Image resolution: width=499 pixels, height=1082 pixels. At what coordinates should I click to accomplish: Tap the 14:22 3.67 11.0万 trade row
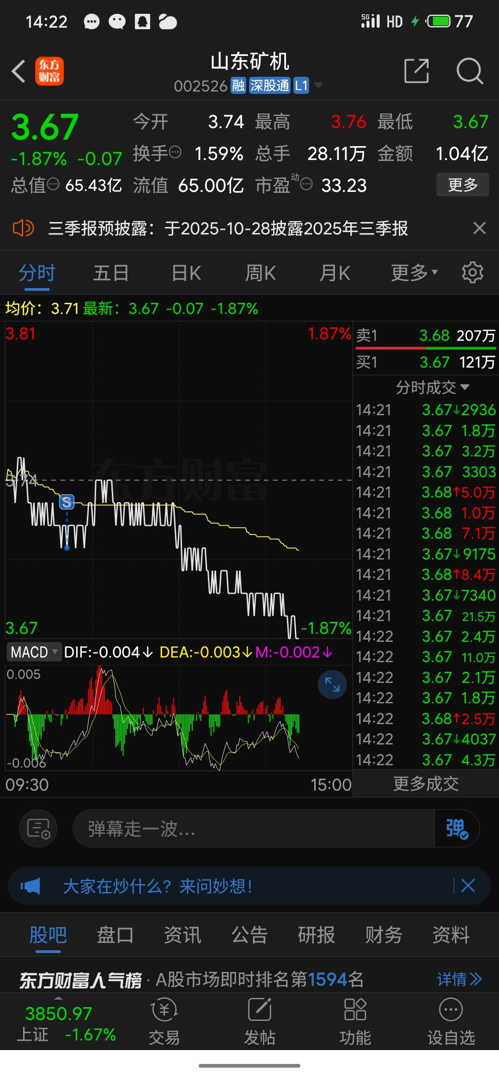tap(426, 657)
